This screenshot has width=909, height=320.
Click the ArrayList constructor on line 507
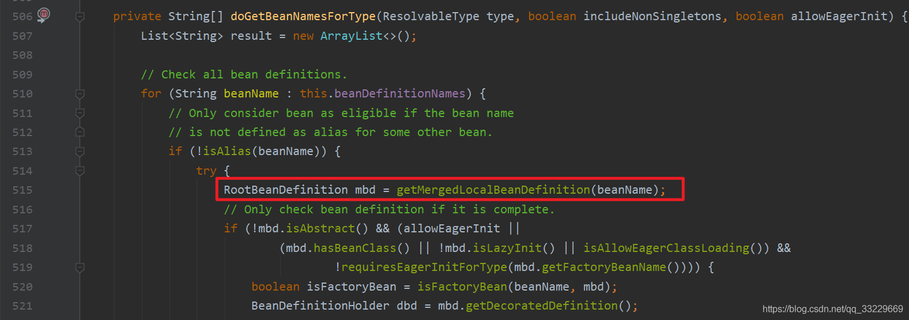(x=352, y=36)
